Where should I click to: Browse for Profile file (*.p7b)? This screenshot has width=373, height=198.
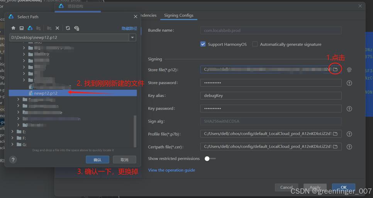[335, 134]
